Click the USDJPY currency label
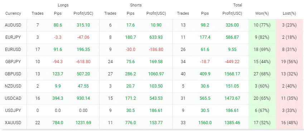Image resolution: width=304 pixels, height=131 pixels. coord(13,111)
